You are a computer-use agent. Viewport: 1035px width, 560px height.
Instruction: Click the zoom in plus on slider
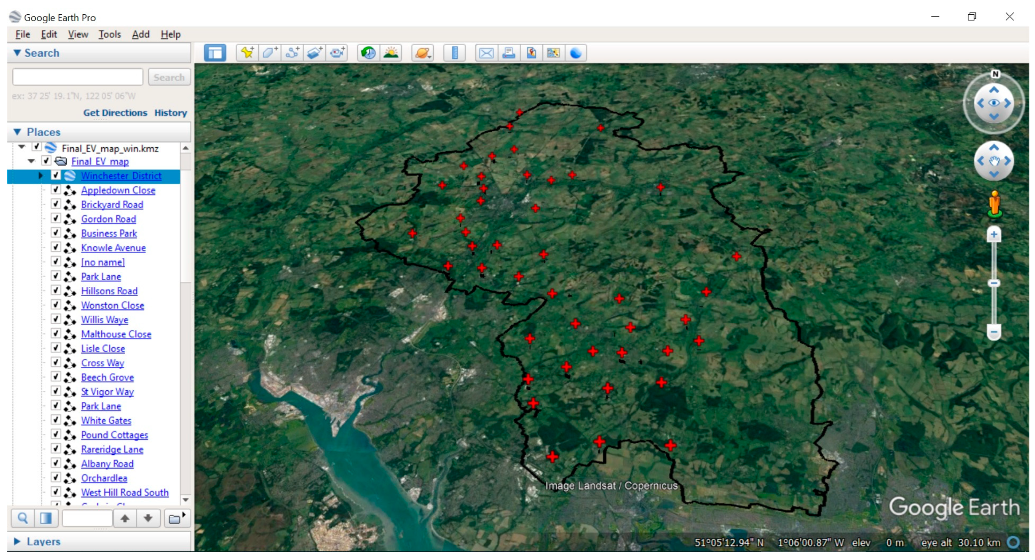(x=993, y=235)
